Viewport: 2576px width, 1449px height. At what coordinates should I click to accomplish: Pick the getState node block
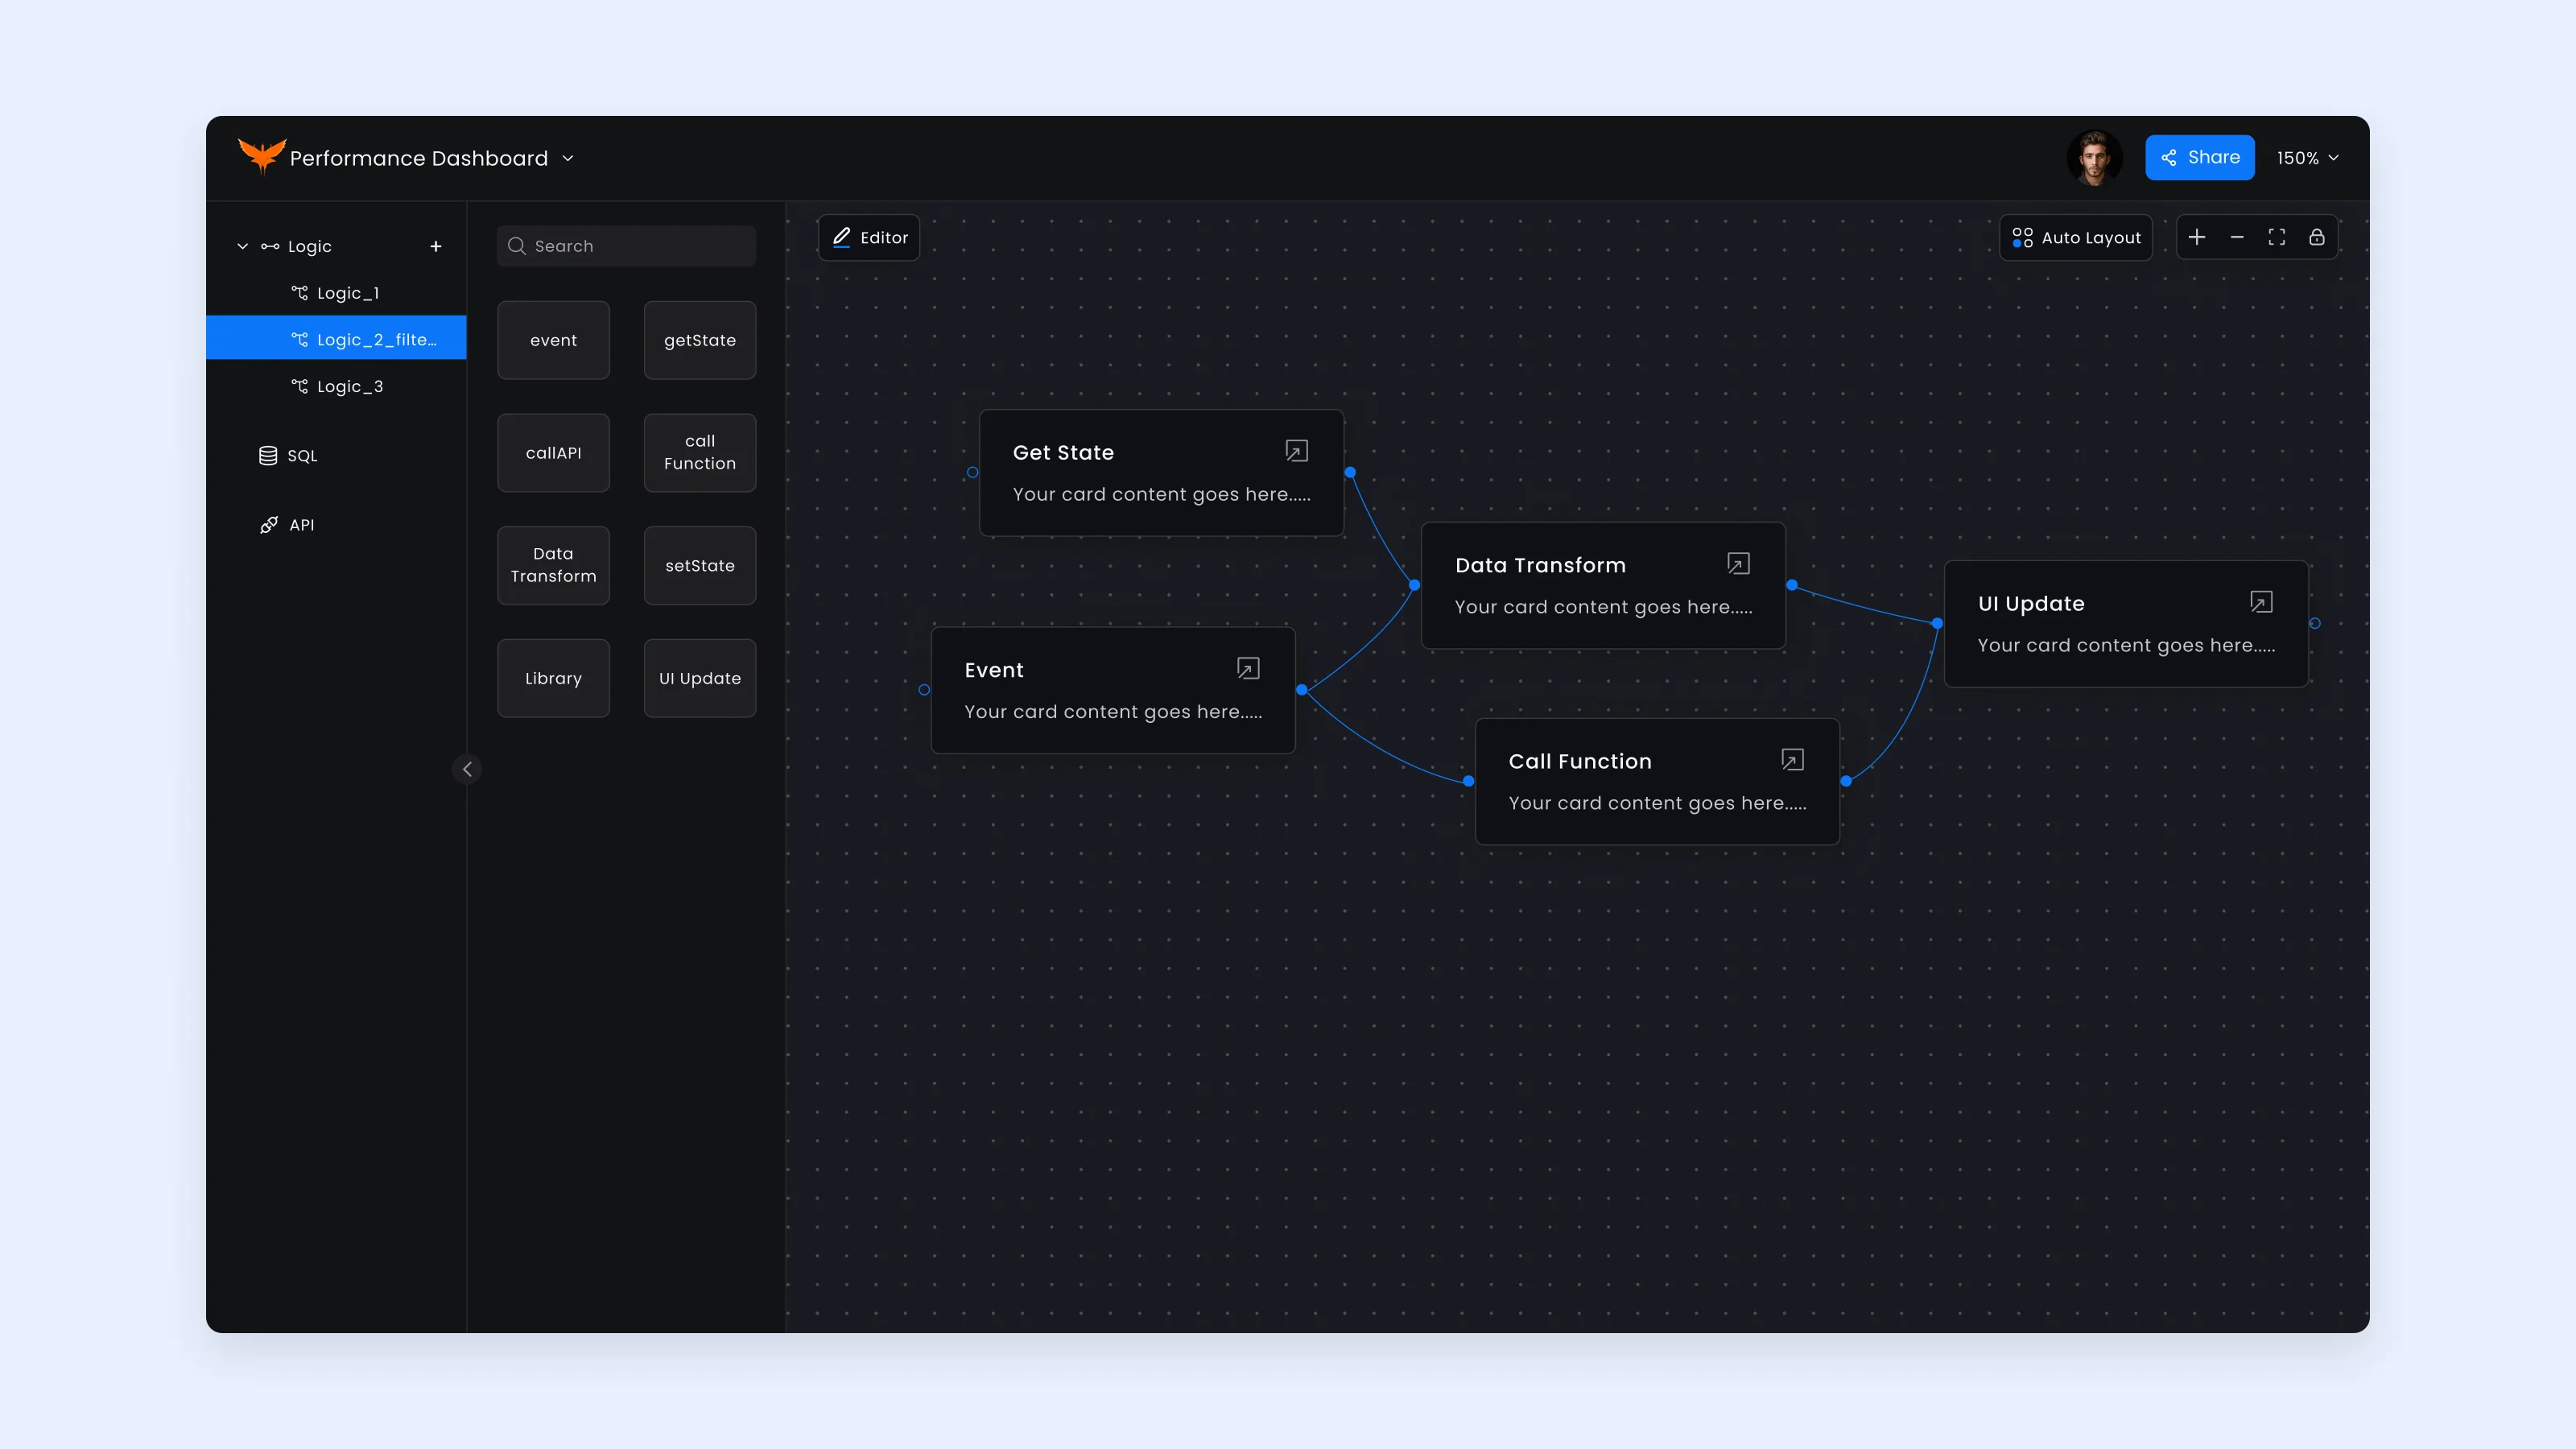pyautogui.click(x=700, y=340)
